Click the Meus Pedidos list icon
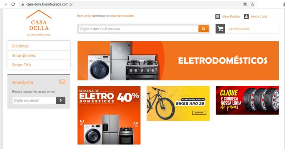 (x=217, y=17)
